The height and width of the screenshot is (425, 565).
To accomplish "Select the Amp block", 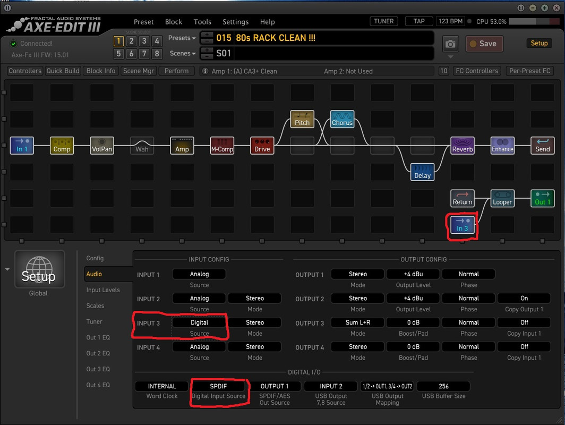I will click(x=182, y=145).
